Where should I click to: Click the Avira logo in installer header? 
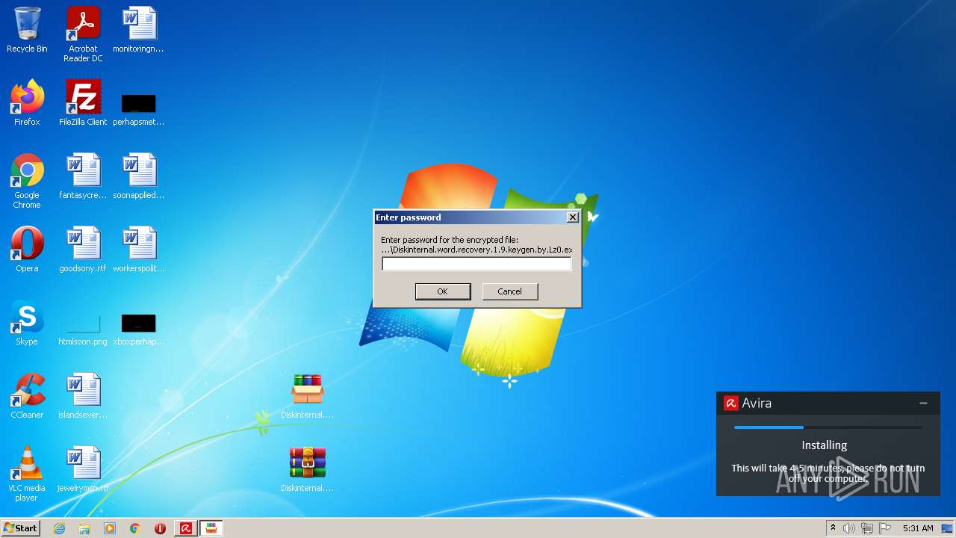click(730, 403)
